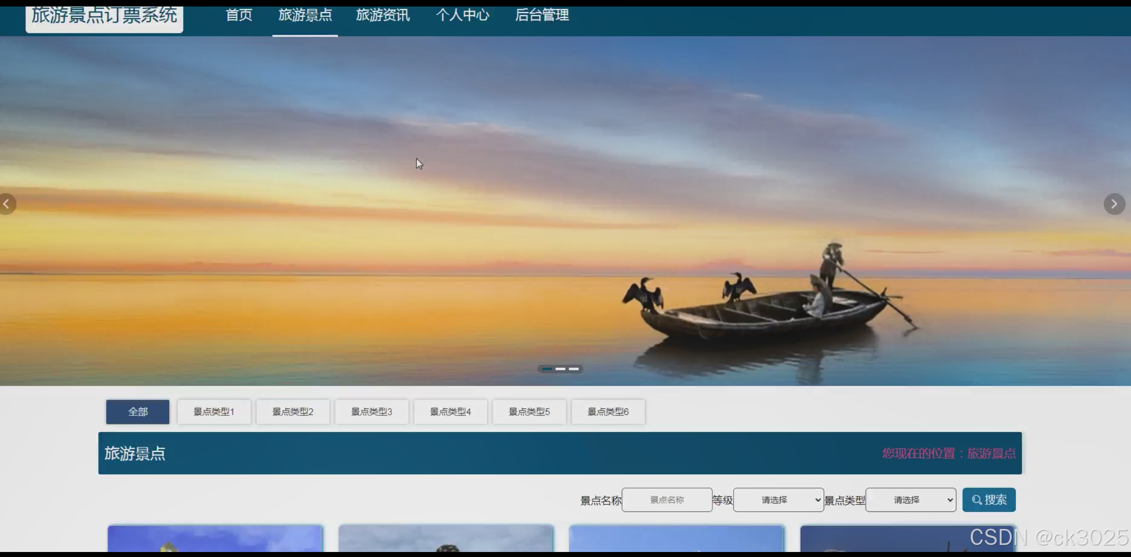The height and width of the screenshot is (557, 1131).
Task: Open the first scenic spot thumbnail card
Action: pos(215,538)
